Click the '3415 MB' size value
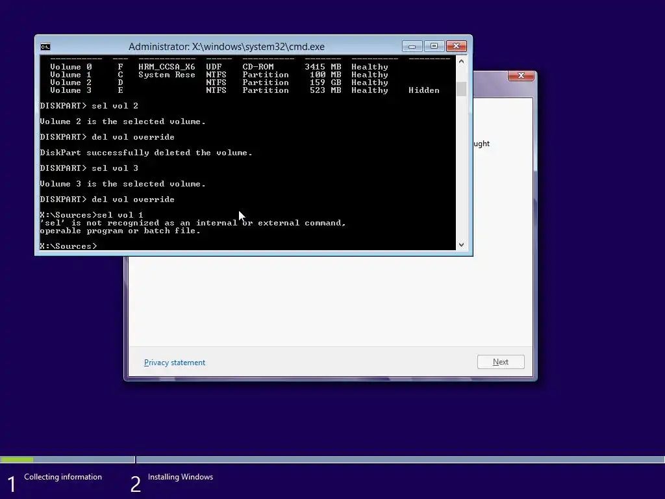 323,67
